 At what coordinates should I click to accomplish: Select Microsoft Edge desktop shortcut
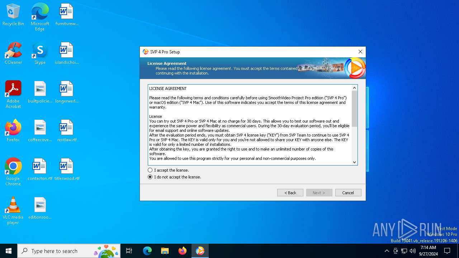pyautogui.click(x=40, y=17)
